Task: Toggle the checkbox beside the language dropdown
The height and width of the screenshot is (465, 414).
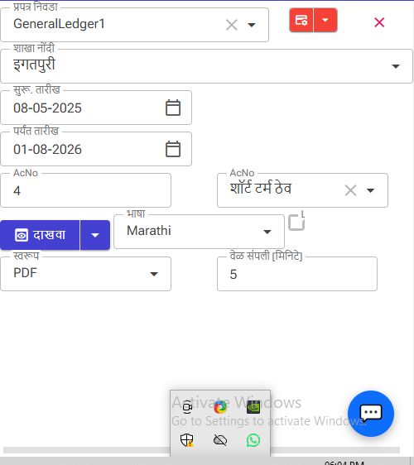Action: tap(296, 223)
